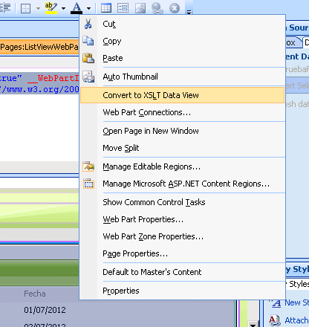Click the scrollbar down arrow at bottom

coord(253,324)
